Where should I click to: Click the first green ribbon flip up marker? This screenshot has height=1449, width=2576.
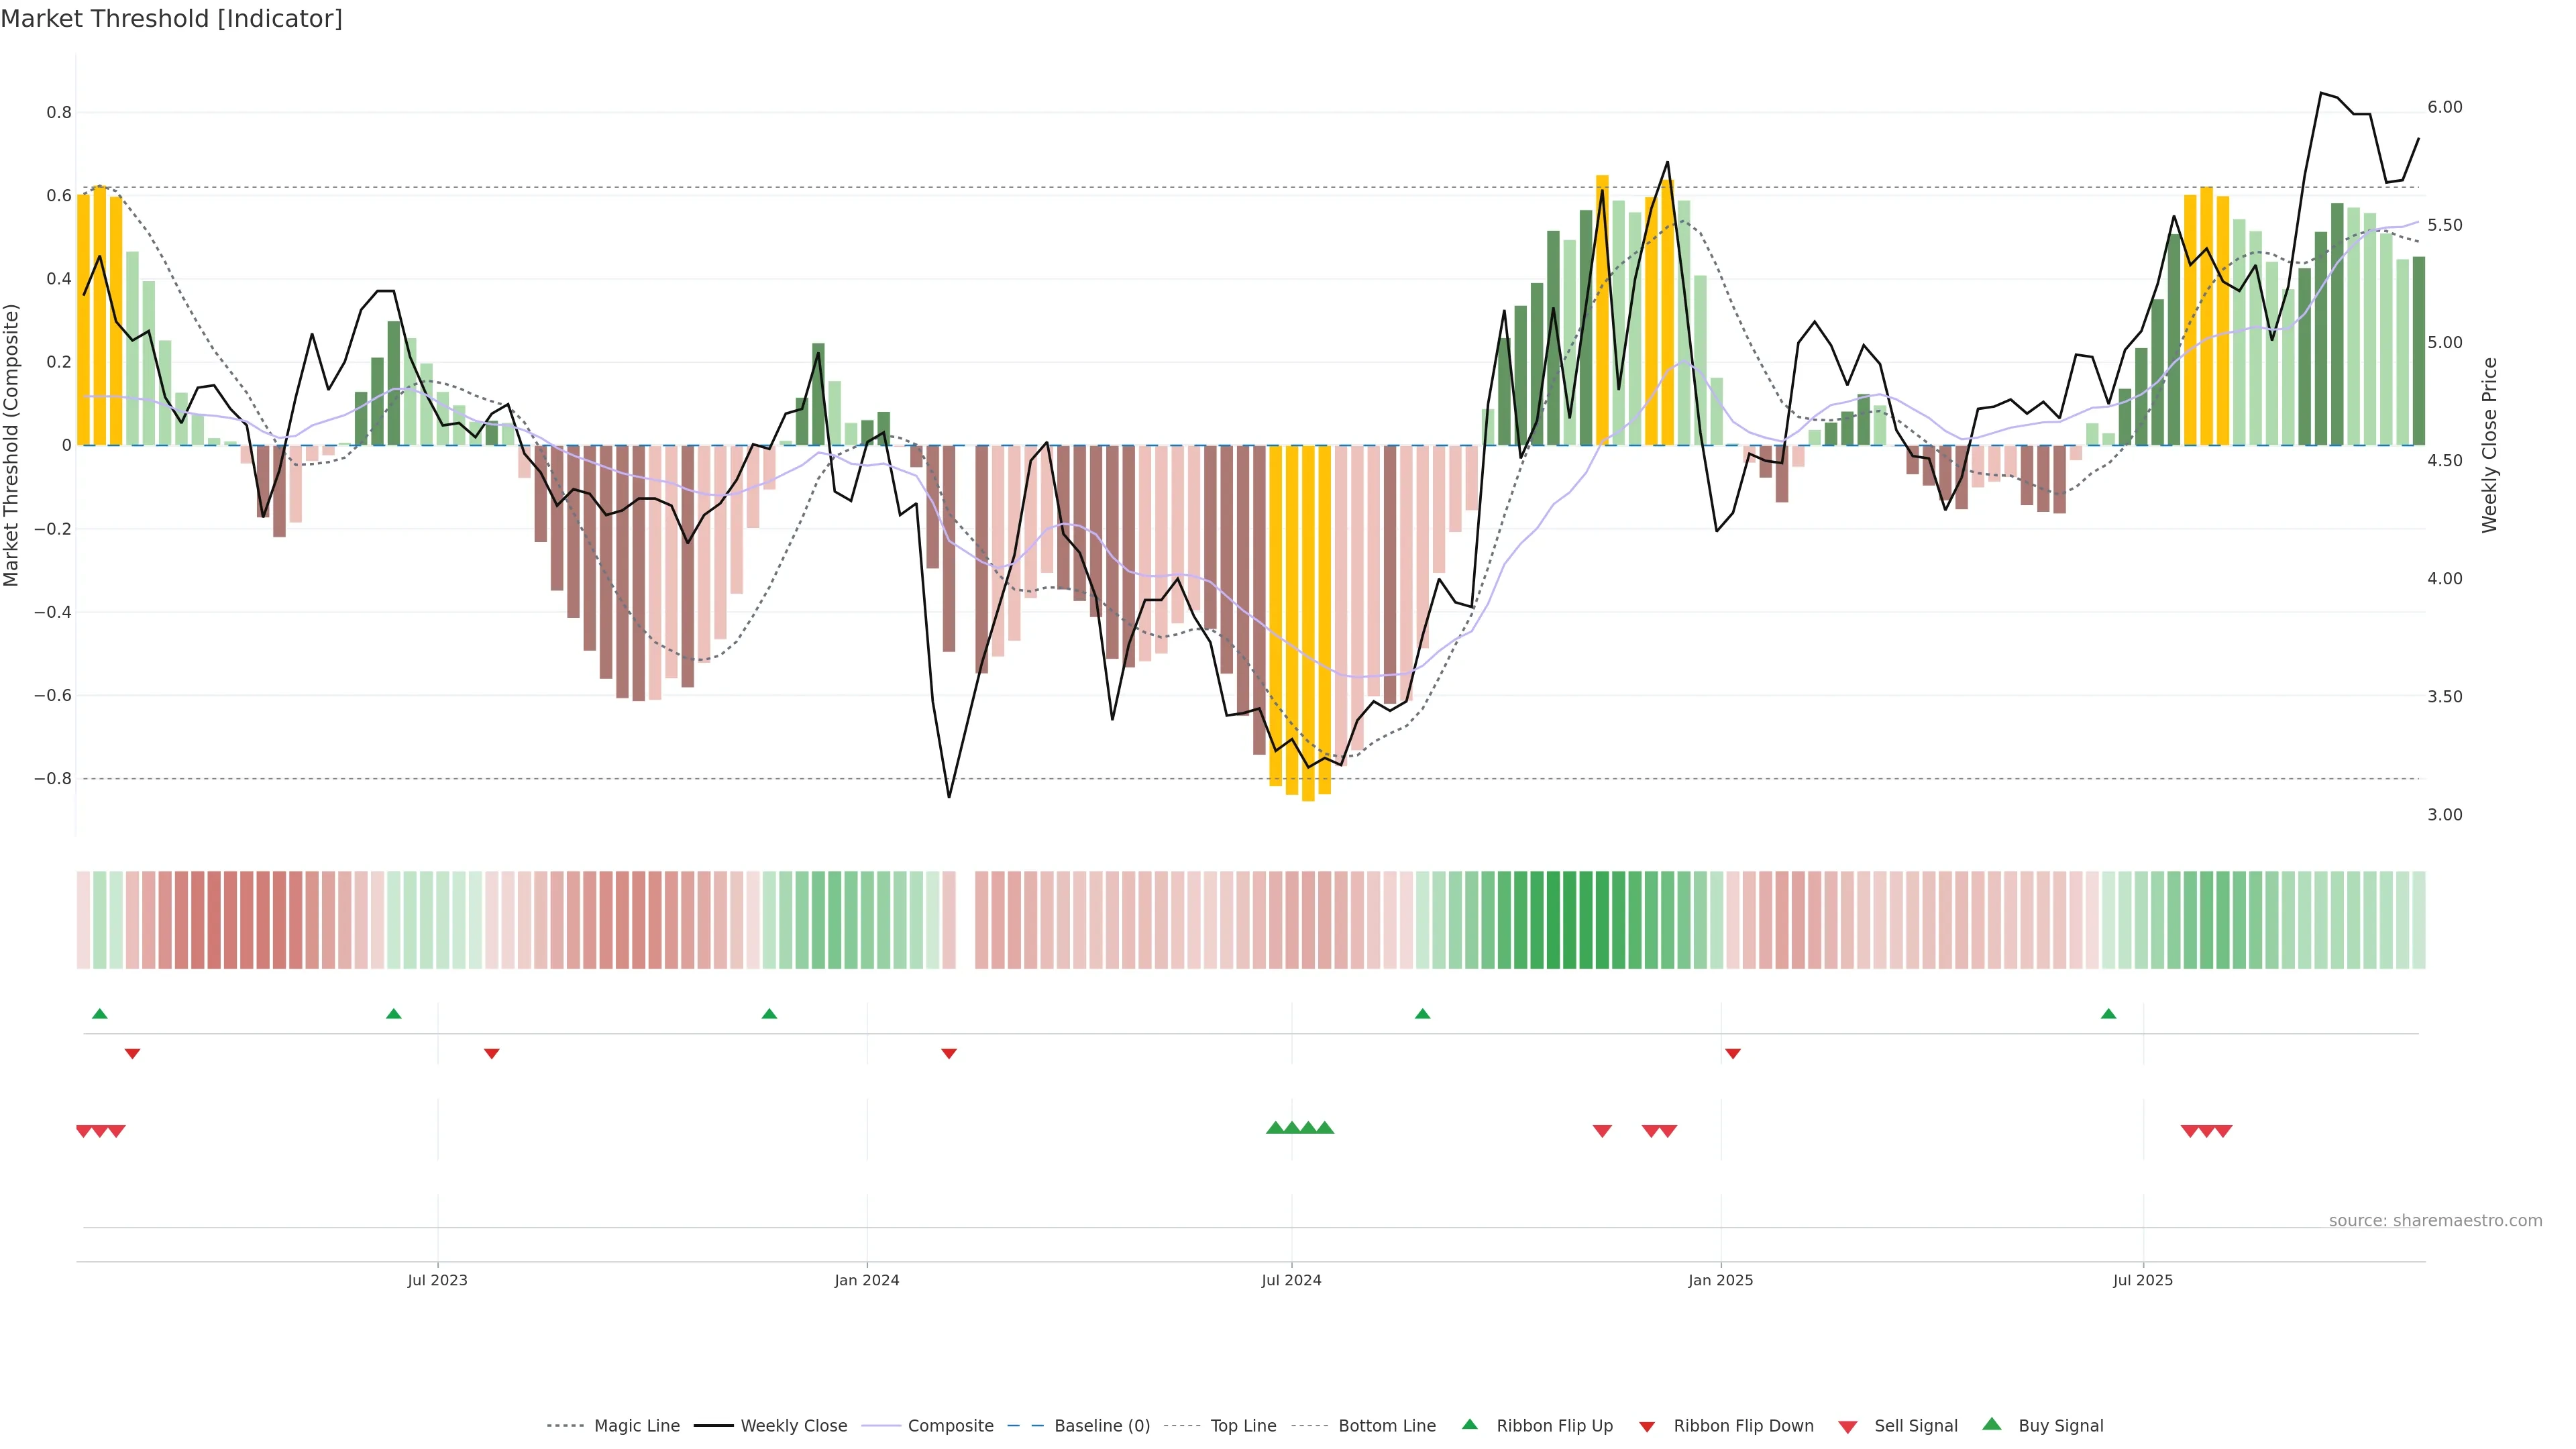[x=100, y=1014]
